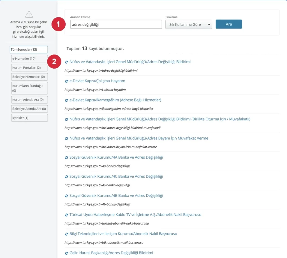Open Türksat Abonelik Nakil Başvurusu link
The image size is (287, 258).
(x=135, y=215)
